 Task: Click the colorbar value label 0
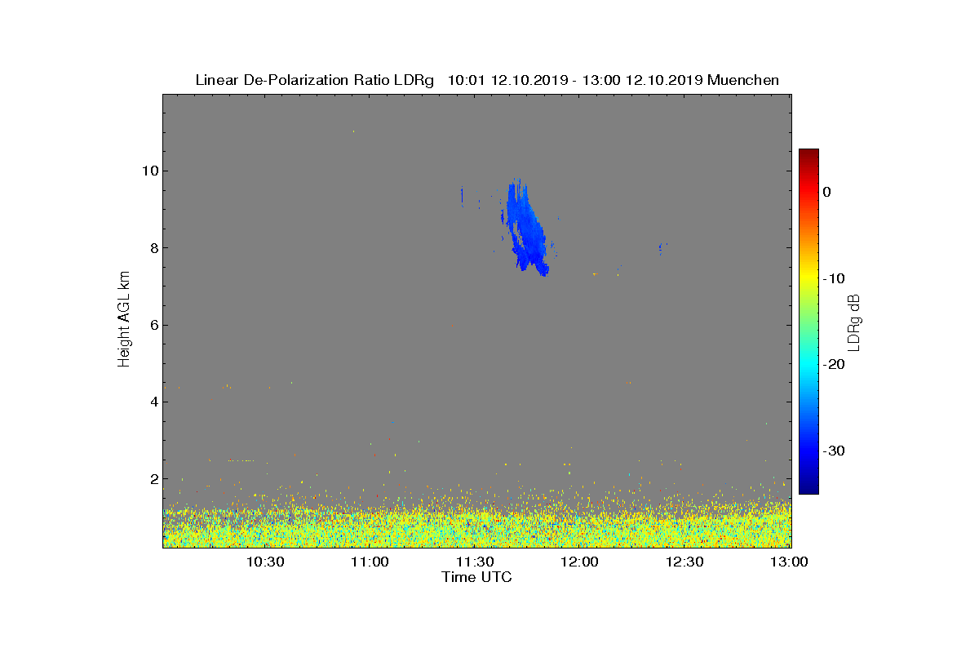click(x=826, y=192)
